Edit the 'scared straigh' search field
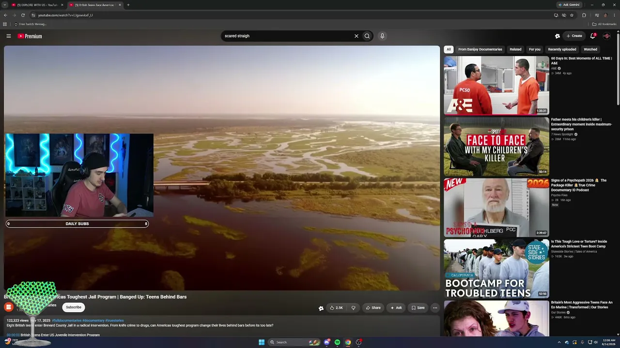 click(288, 36)
